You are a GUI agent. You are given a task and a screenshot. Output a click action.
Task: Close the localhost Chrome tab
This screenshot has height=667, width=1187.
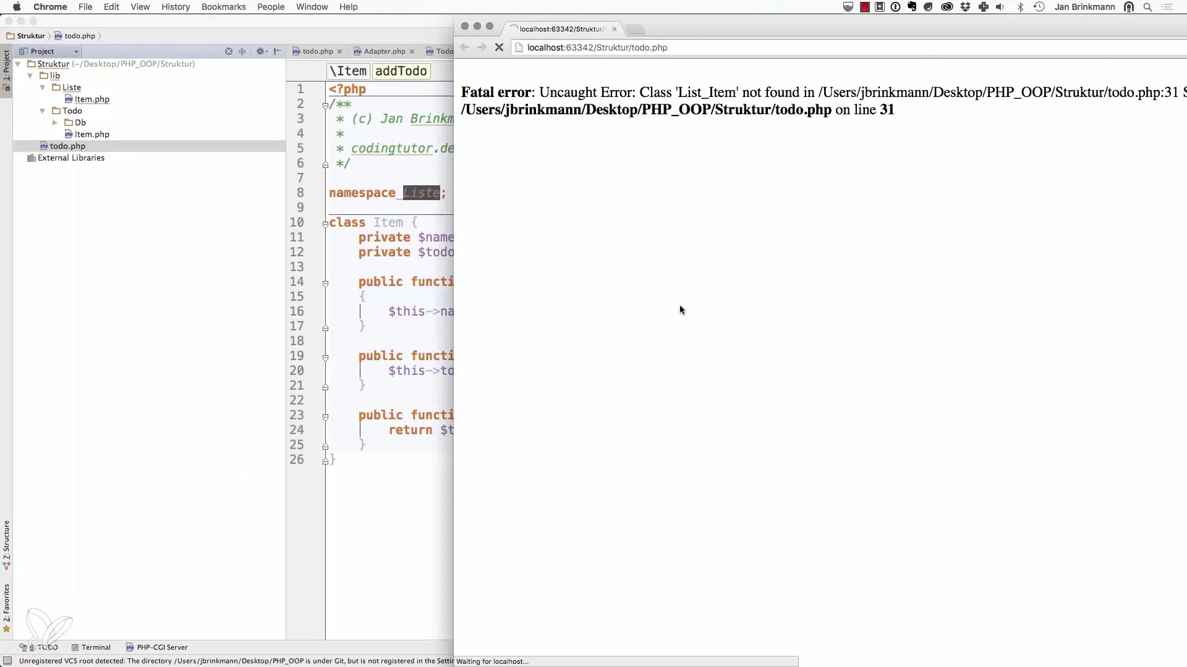[x=615, y=29]
